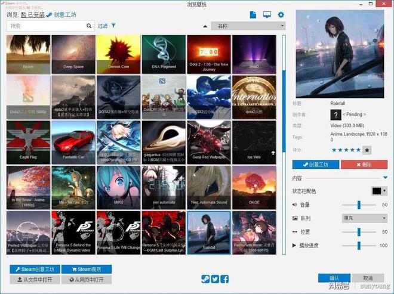Toggle sort direction arrow beside 名称
This screenshot has height=294, width=394.
coord(205,26)
